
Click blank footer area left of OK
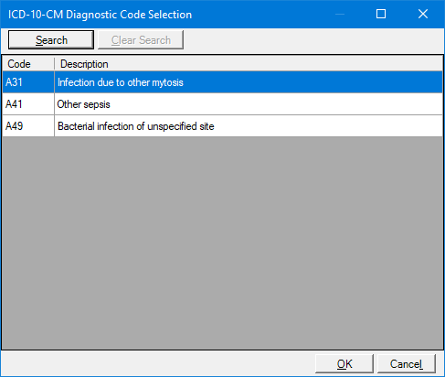pyautogui.click(x=158, y=363)
